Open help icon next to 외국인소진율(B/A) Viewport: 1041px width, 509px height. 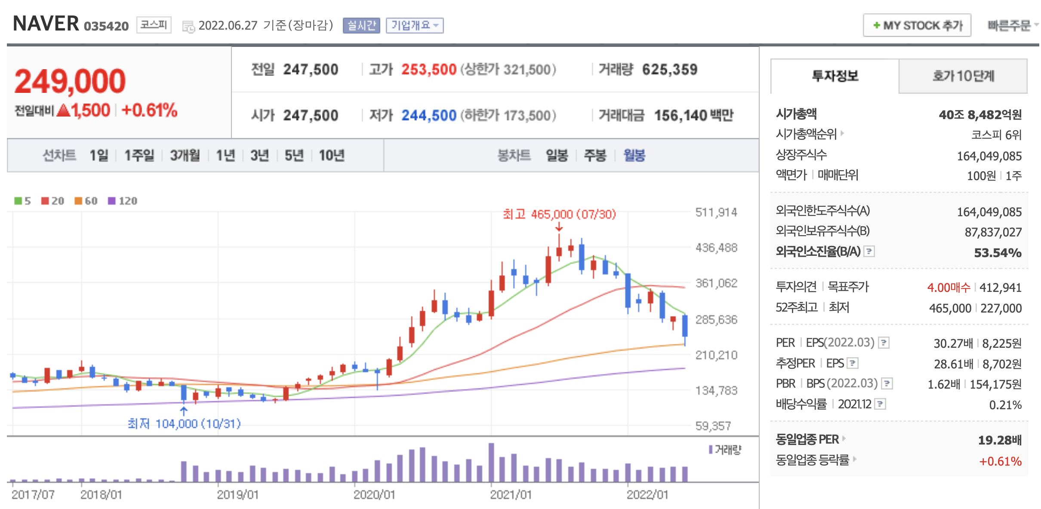(x=869, y=251)
